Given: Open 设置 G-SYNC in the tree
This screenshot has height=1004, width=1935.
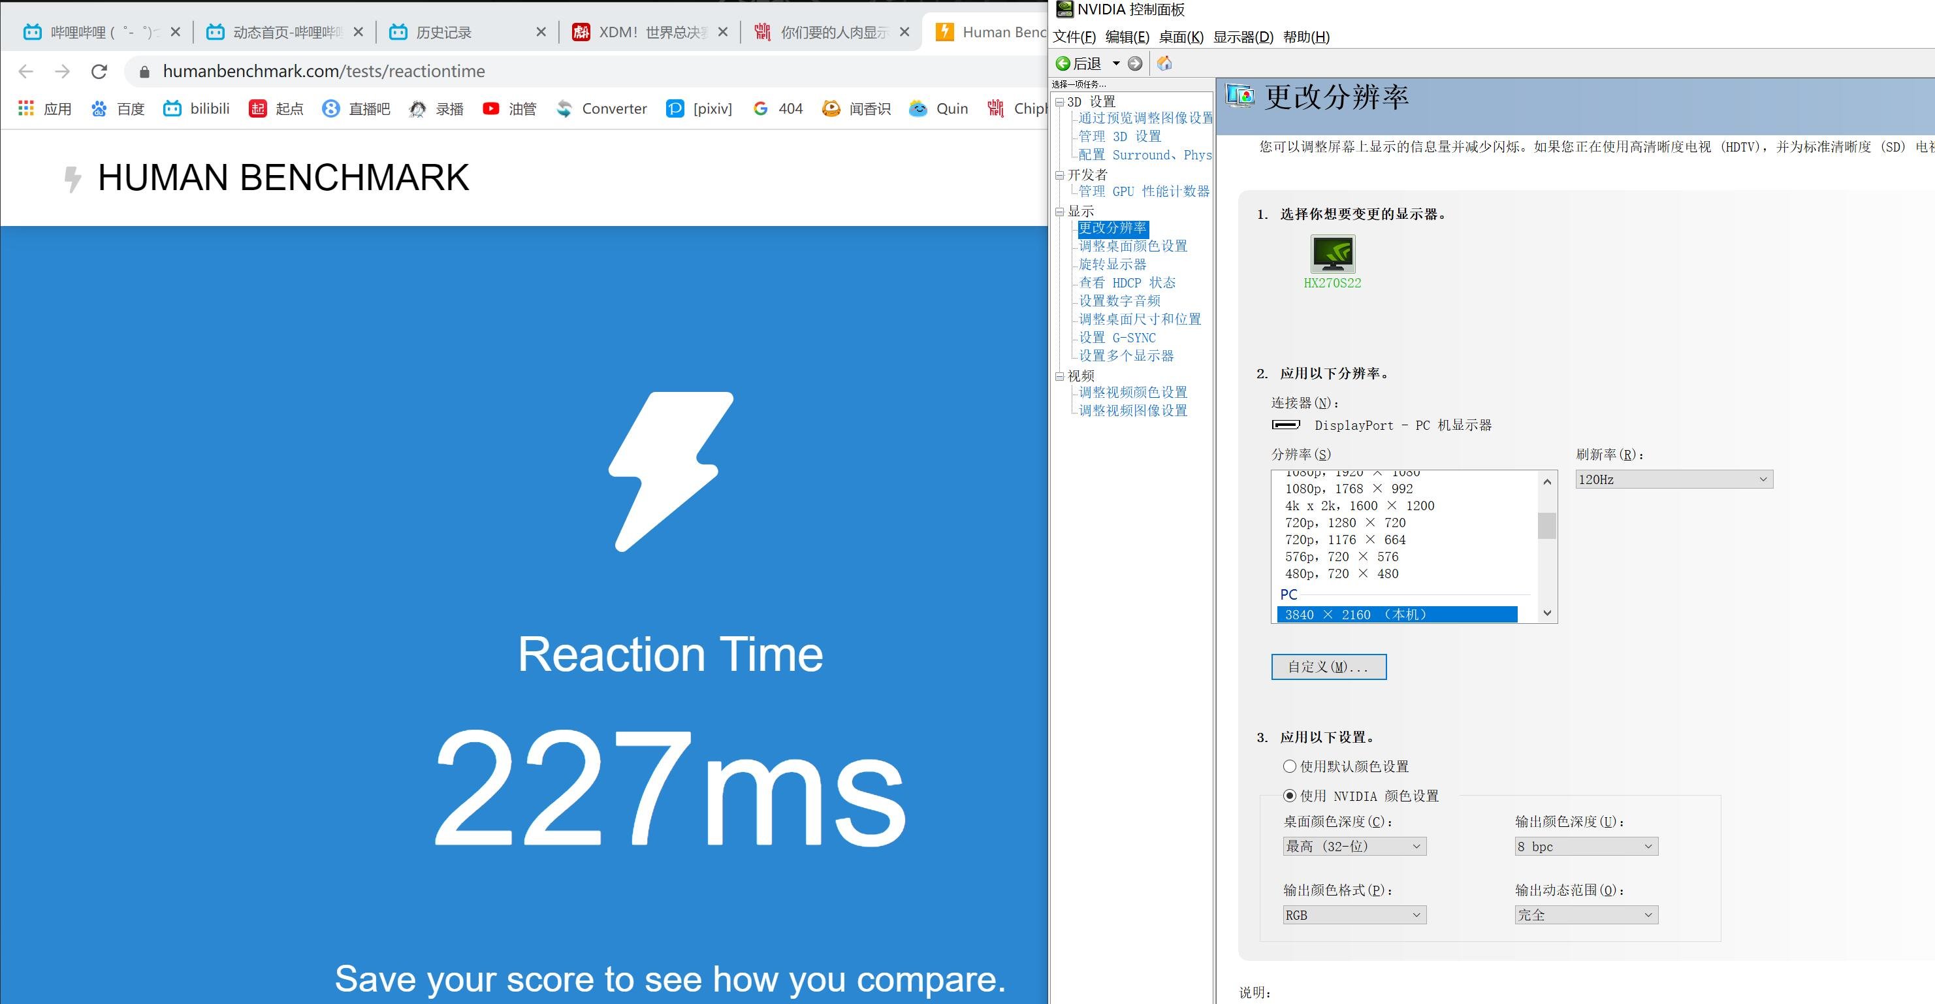Looking at the screenshot, I should (x=1117, y=338).
